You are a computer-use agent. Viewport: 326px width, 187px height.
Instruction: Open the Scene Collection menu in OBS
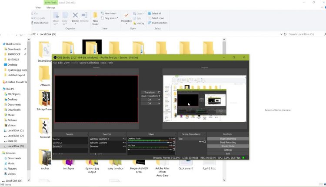(x=89, y=63)
